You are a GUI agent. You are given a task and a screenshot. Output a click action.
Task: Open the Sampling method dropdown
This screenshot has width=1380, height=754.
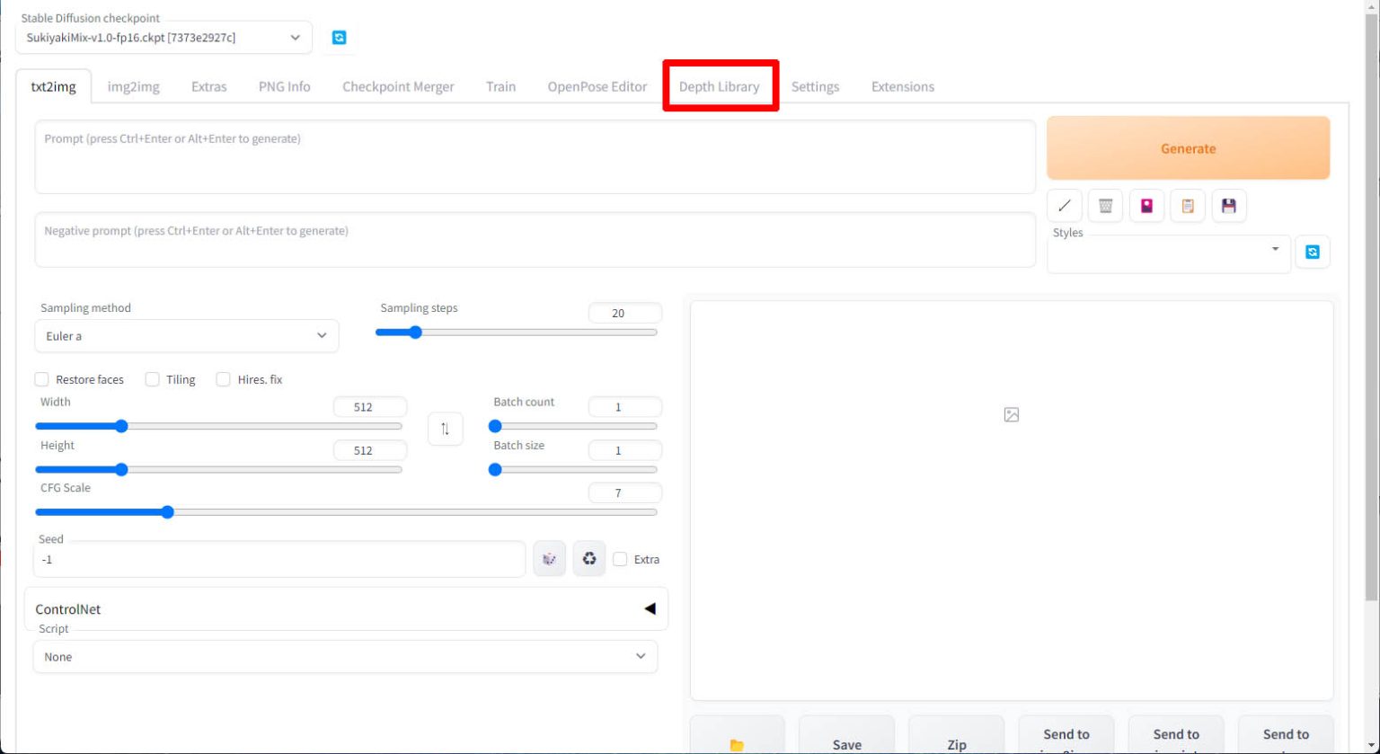pyautogui.click(x=186, y=336)
